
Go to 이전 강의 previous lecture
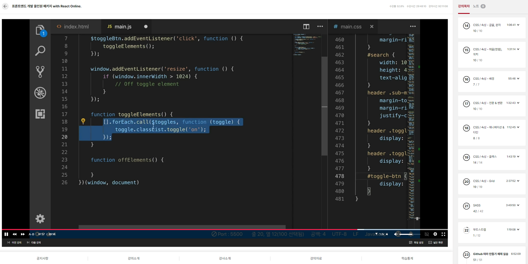[14, 242]
